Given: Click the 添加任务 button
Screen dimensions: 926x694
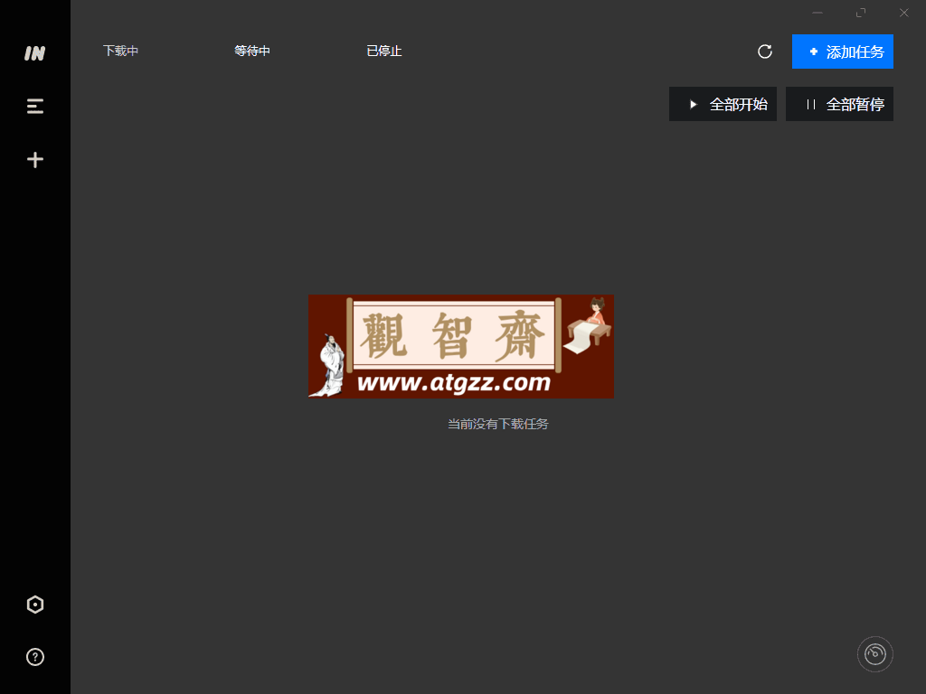Looking at the screenshot, I should (842, 52).
